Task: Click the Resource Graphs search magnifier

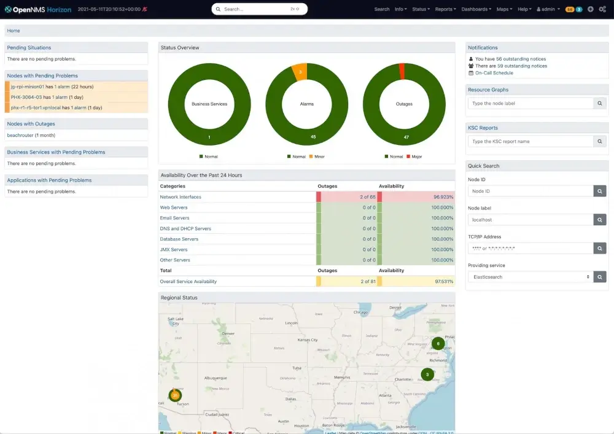Action: (x=600, y=103)
